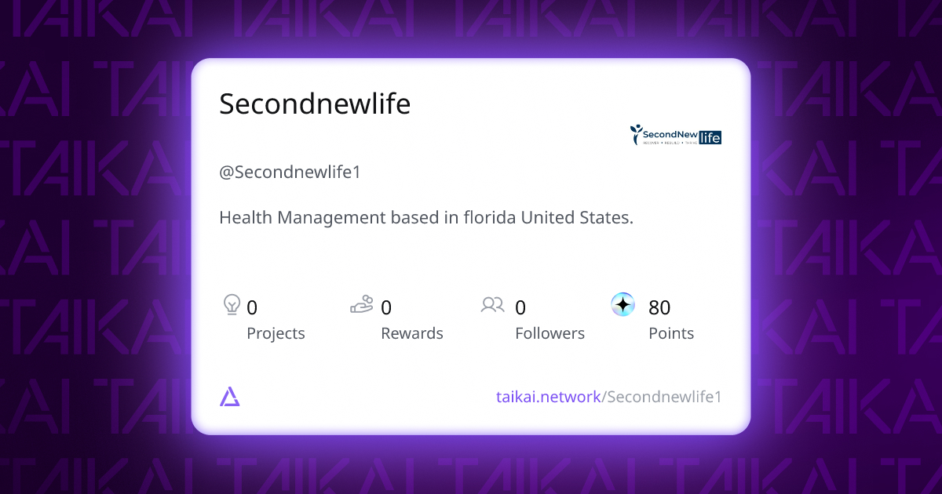Click the /Secondnewlife1 URL path
Viewport: 942px width, 494px height.
click(662, 397)
